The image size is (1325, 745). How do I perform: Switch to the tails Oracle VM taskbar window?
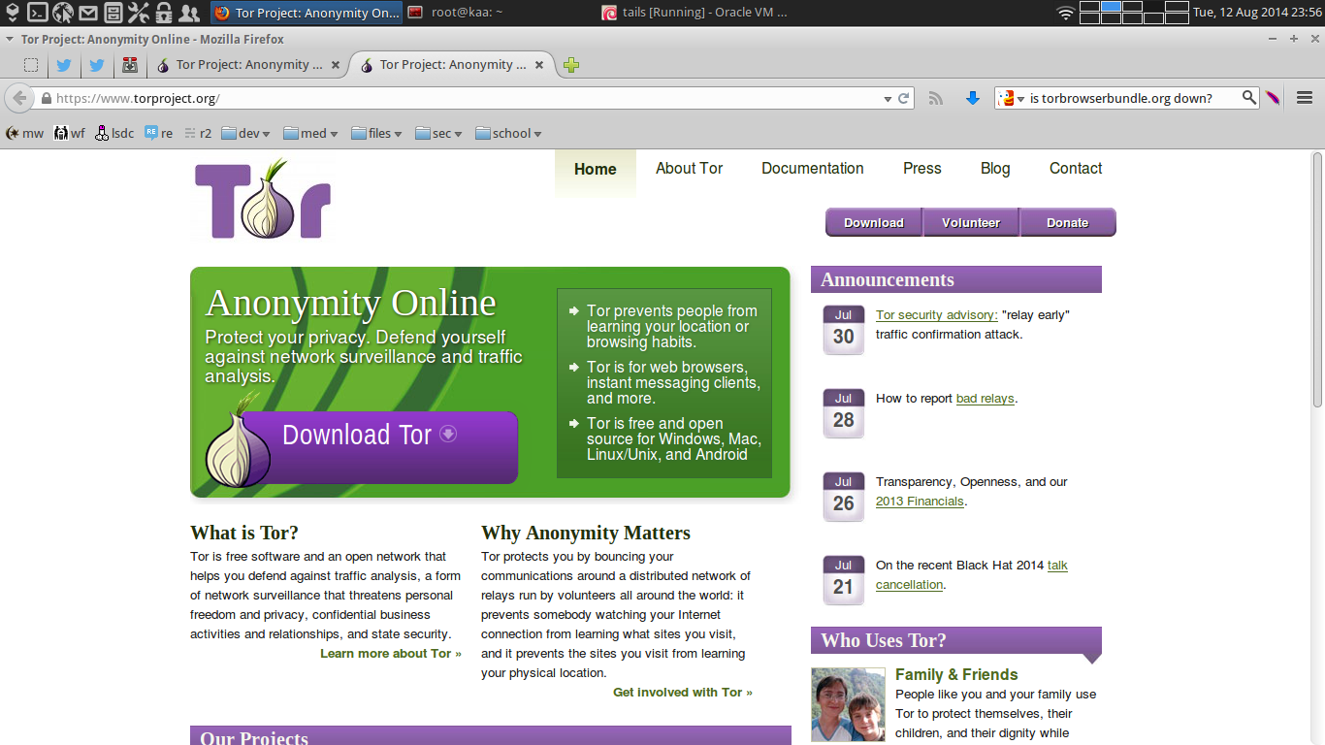tap(695, 13)
